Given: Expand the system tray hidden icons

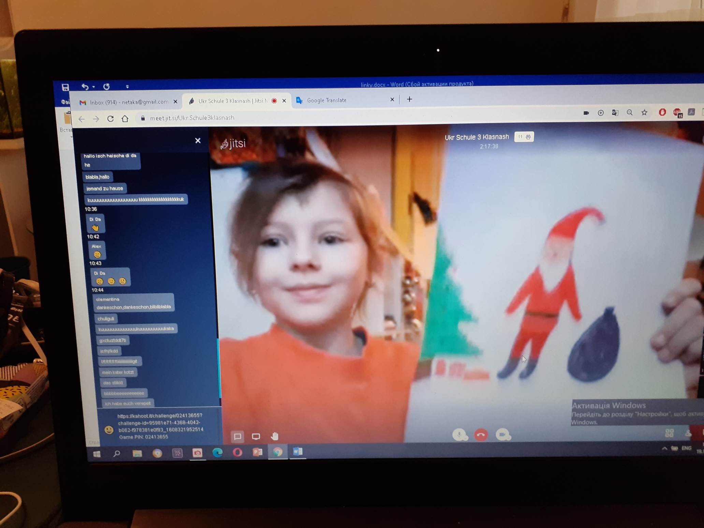Looking at the screenshot, I should (x=664, y=449).
